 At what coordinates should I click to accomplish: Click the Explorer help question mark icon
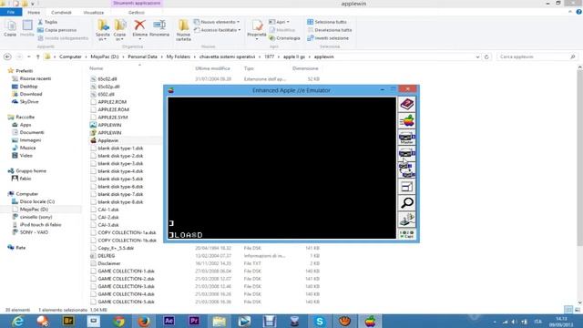point(579,12)
